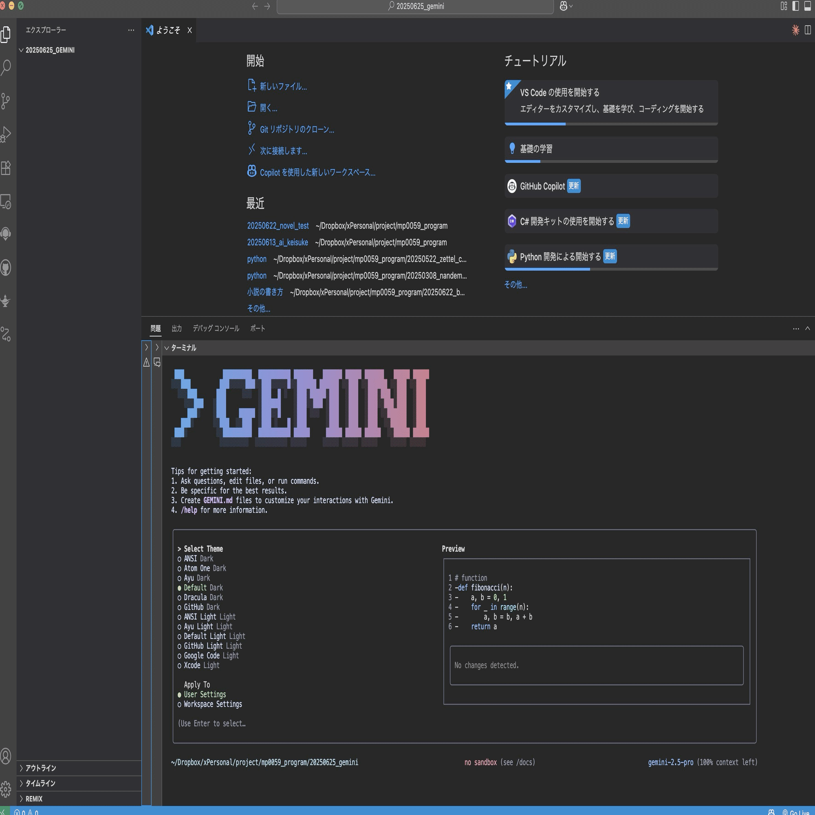Screen dimensions: 815x815
Task: Open the GitHub extension view in the sidebar
Action: tap(6, 268)
